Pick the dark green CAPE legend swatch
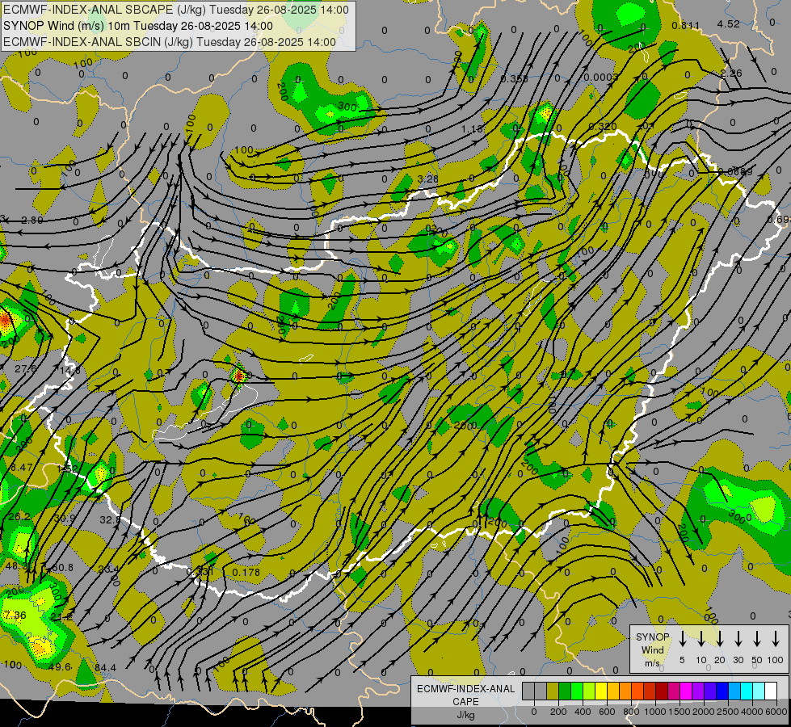 click(x=565, y=691)
